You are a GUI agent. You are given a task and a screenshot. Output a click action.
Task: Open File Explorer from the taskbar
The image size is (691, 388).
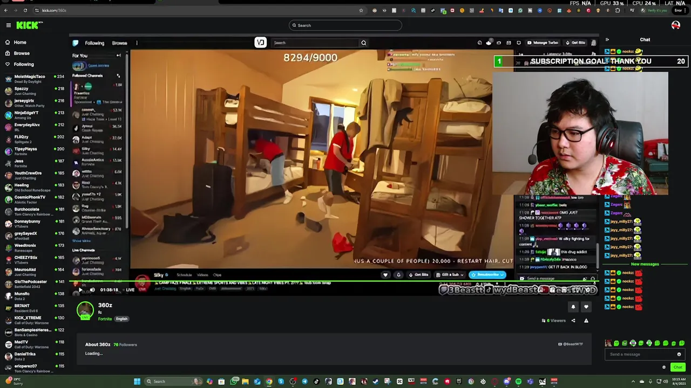pos(245,382)
